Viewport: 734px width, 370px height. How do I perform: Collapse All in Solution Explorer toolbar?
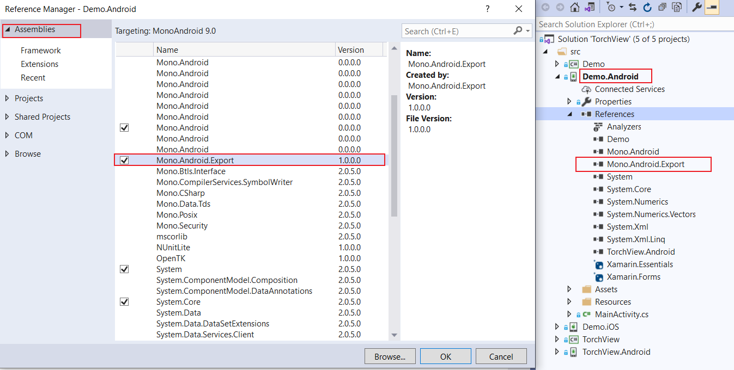[662, 7]
